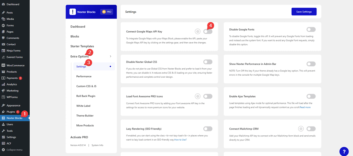Image resolution: width=353 pixels, height=156 pixels.
Task: Toggle Disable Google Fonts switch
Action: [x=311, y=30]
